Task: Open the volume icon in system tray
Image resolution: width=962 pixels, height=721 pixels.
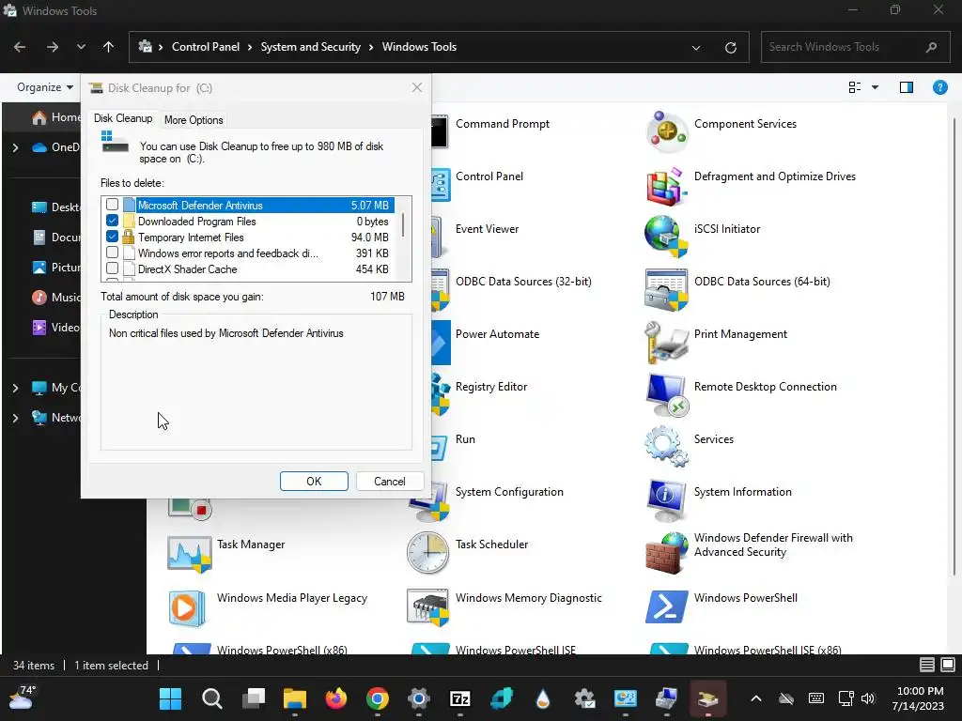Action: pyautogui.click(x=867, y=698)
